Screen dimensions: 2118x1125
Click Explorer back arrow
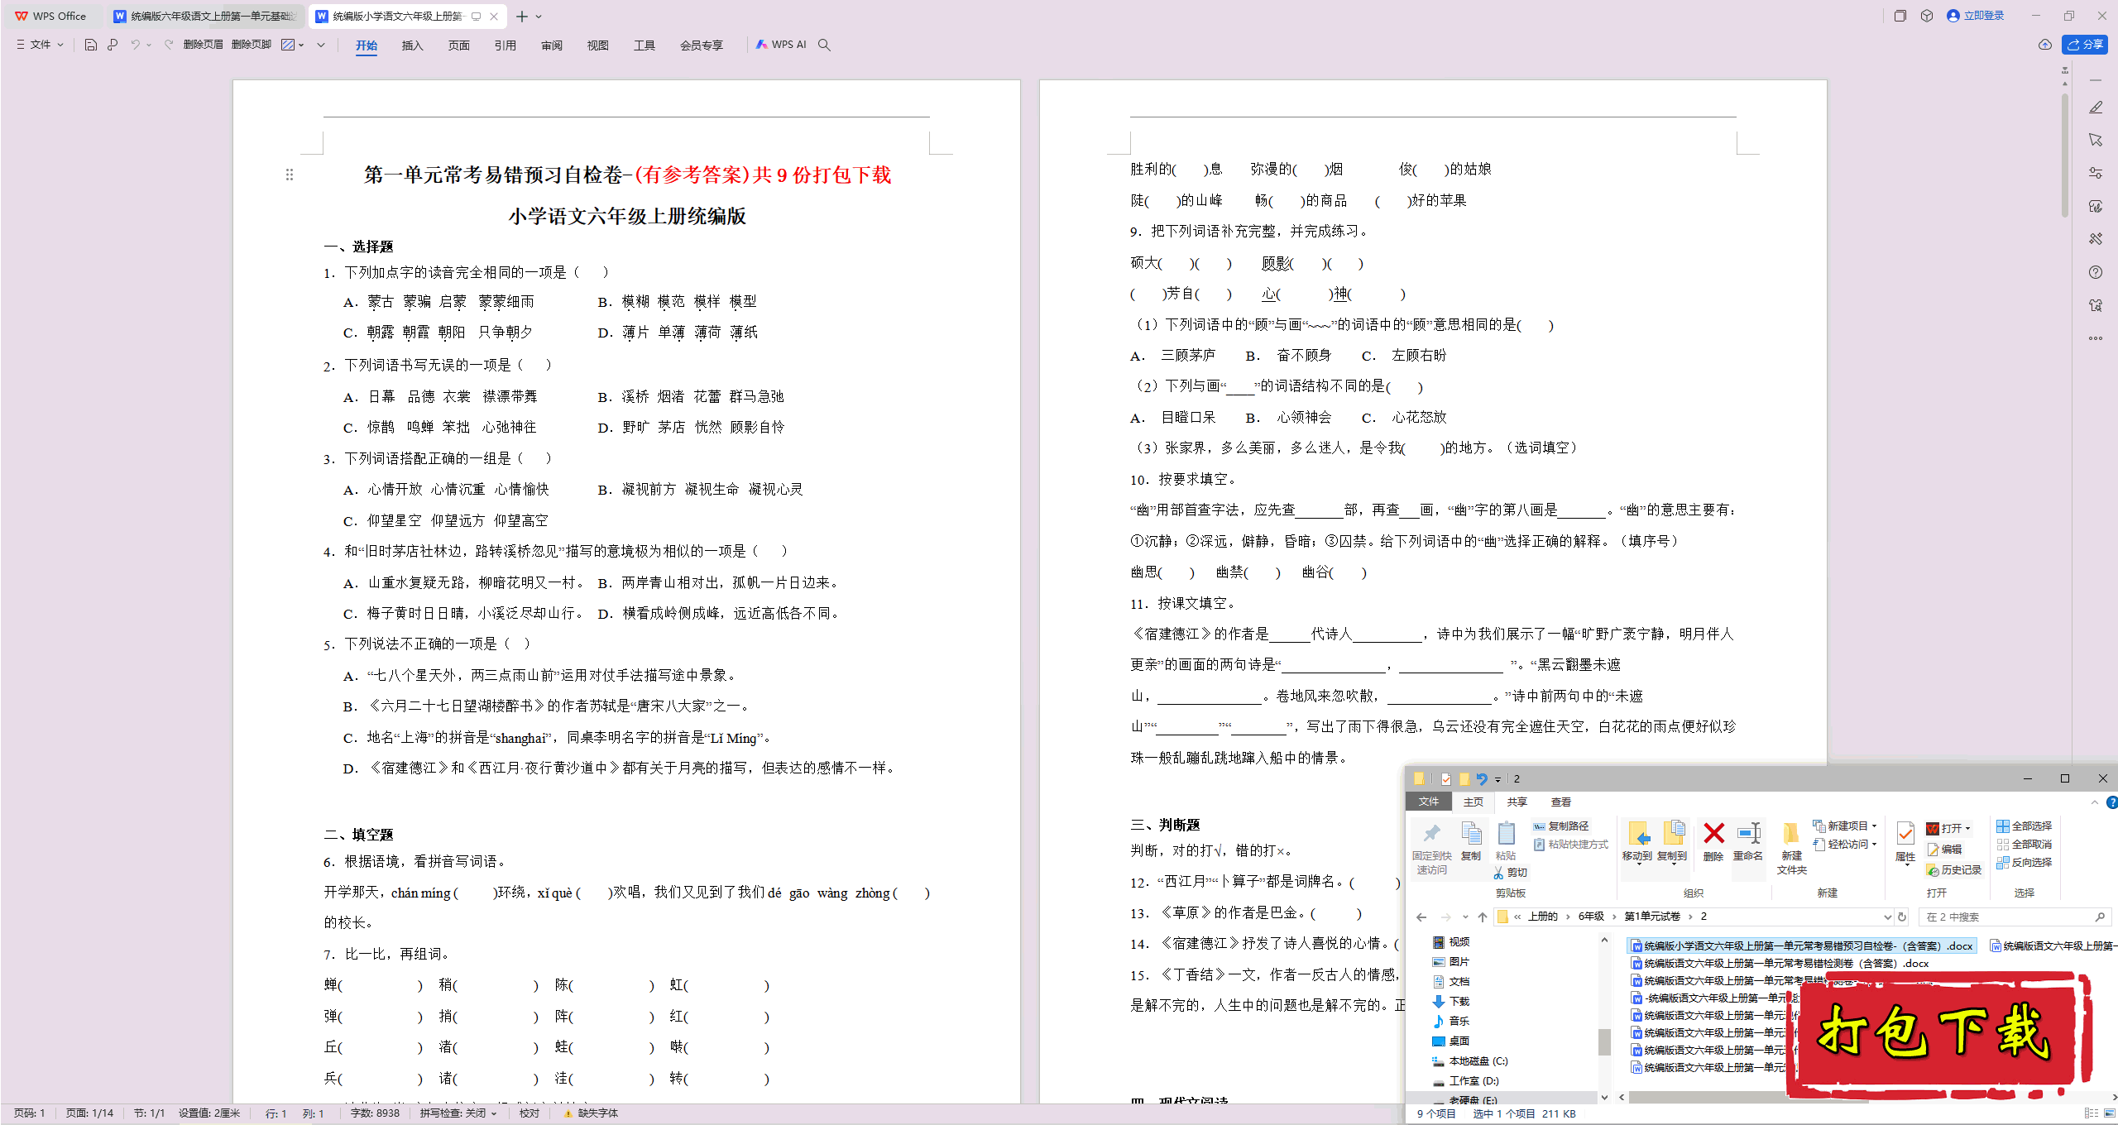point(1421,917)
